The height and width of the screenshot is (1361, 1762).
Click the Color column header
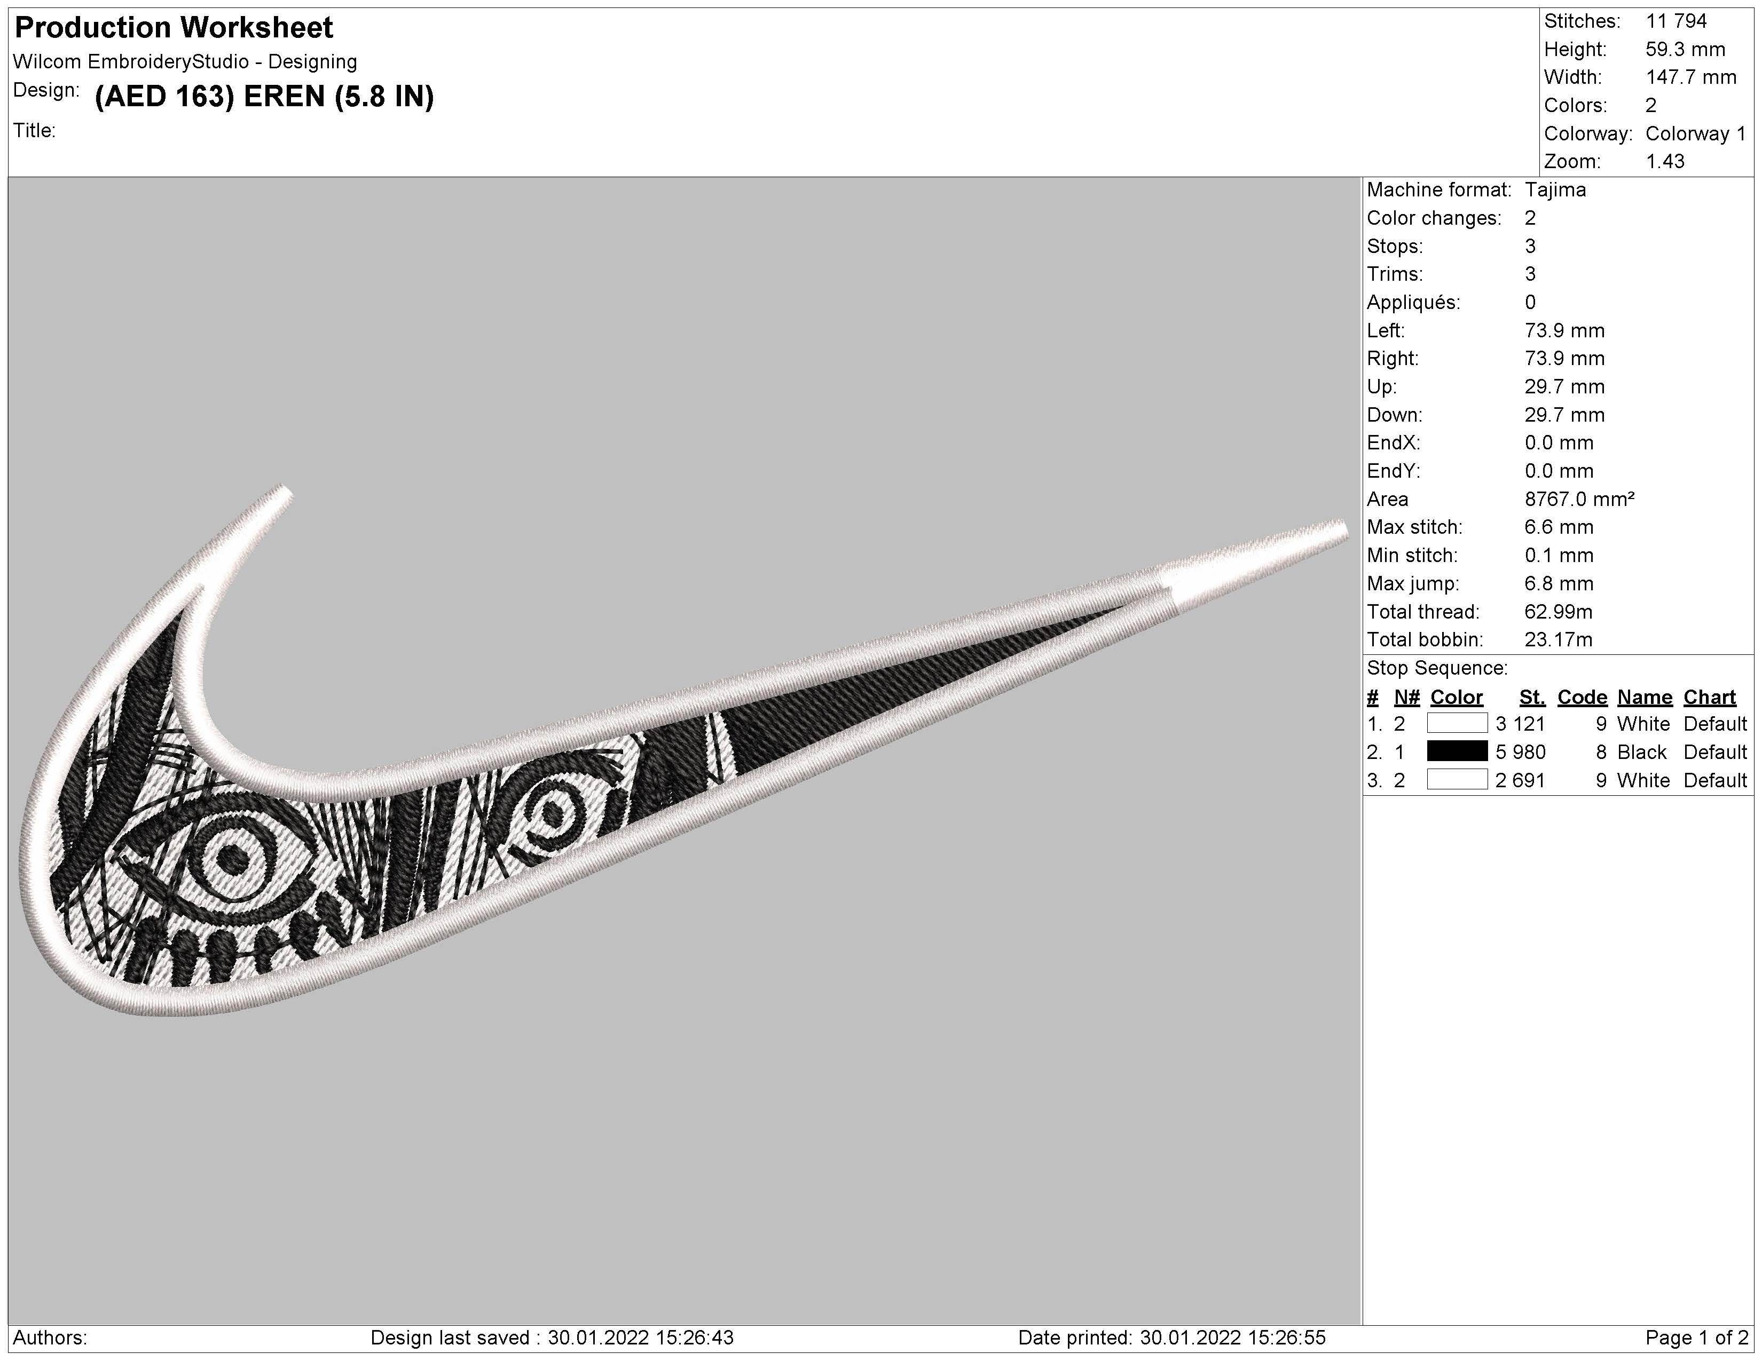[x=1456, y=698]
